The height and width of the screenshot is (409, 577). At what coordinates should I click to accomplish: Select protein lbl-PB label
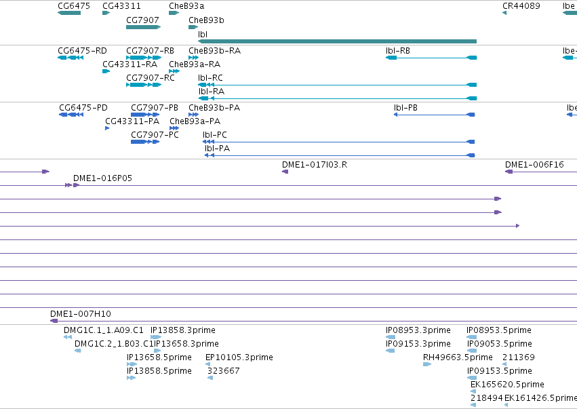click(x=405, y=107)
